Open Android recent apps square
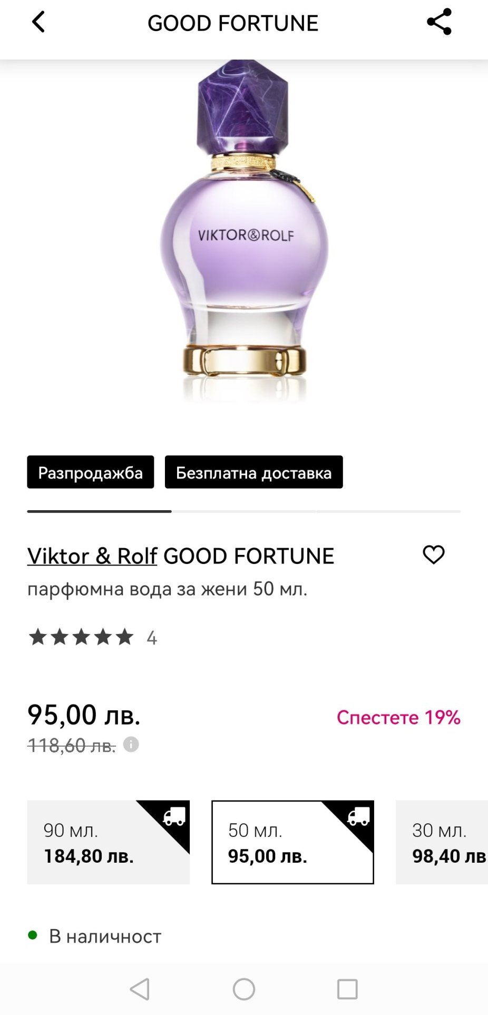This screenshot has height=1015, width=488. 347,989
